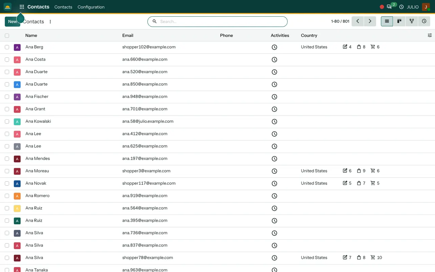Click the red recording status dot
The image size is (435, 272).
point(382,7)
